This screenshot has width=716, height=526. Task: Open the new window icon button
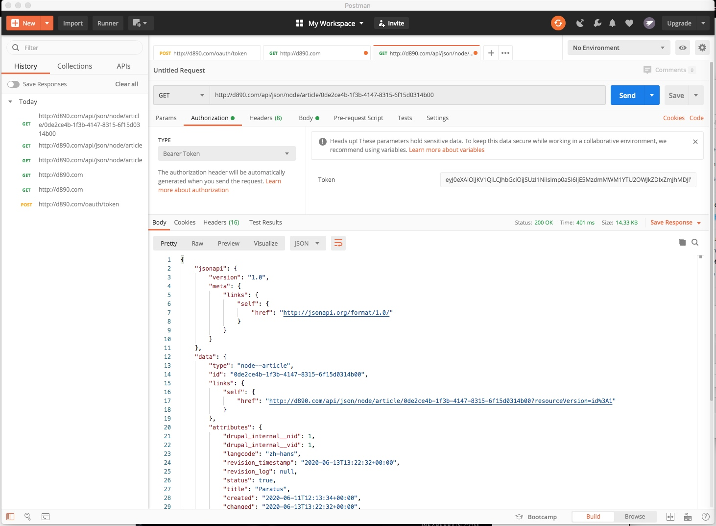tap(141, 23)
